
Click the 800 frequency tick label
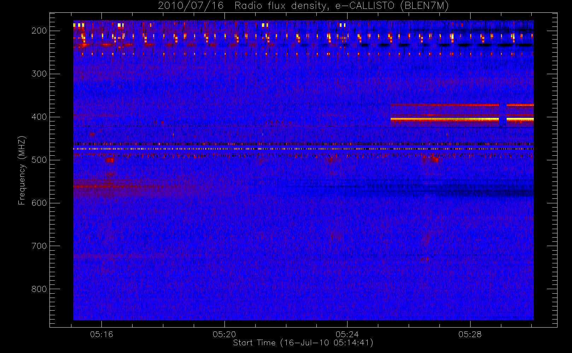click(x=39, y=289)
